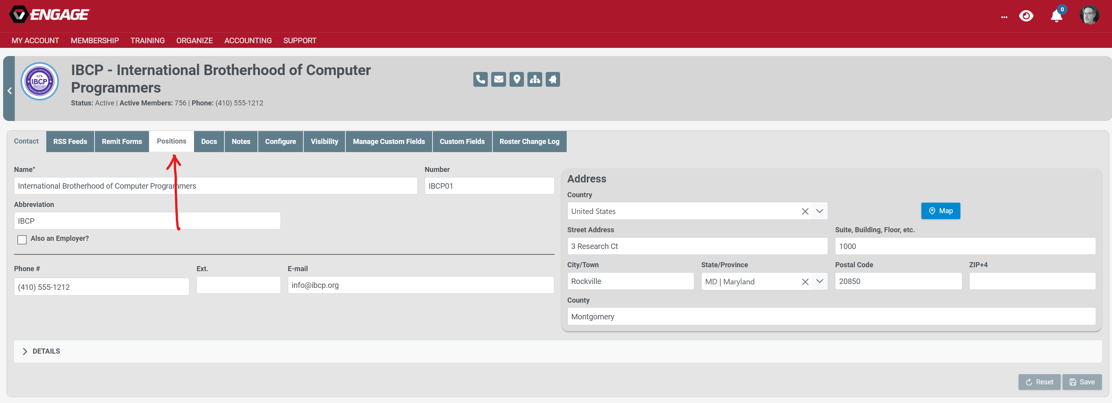Image resolution: width=1112 pixels, height=403 pixels.
Task: Switch to the Notes tab
Action: 241,142
